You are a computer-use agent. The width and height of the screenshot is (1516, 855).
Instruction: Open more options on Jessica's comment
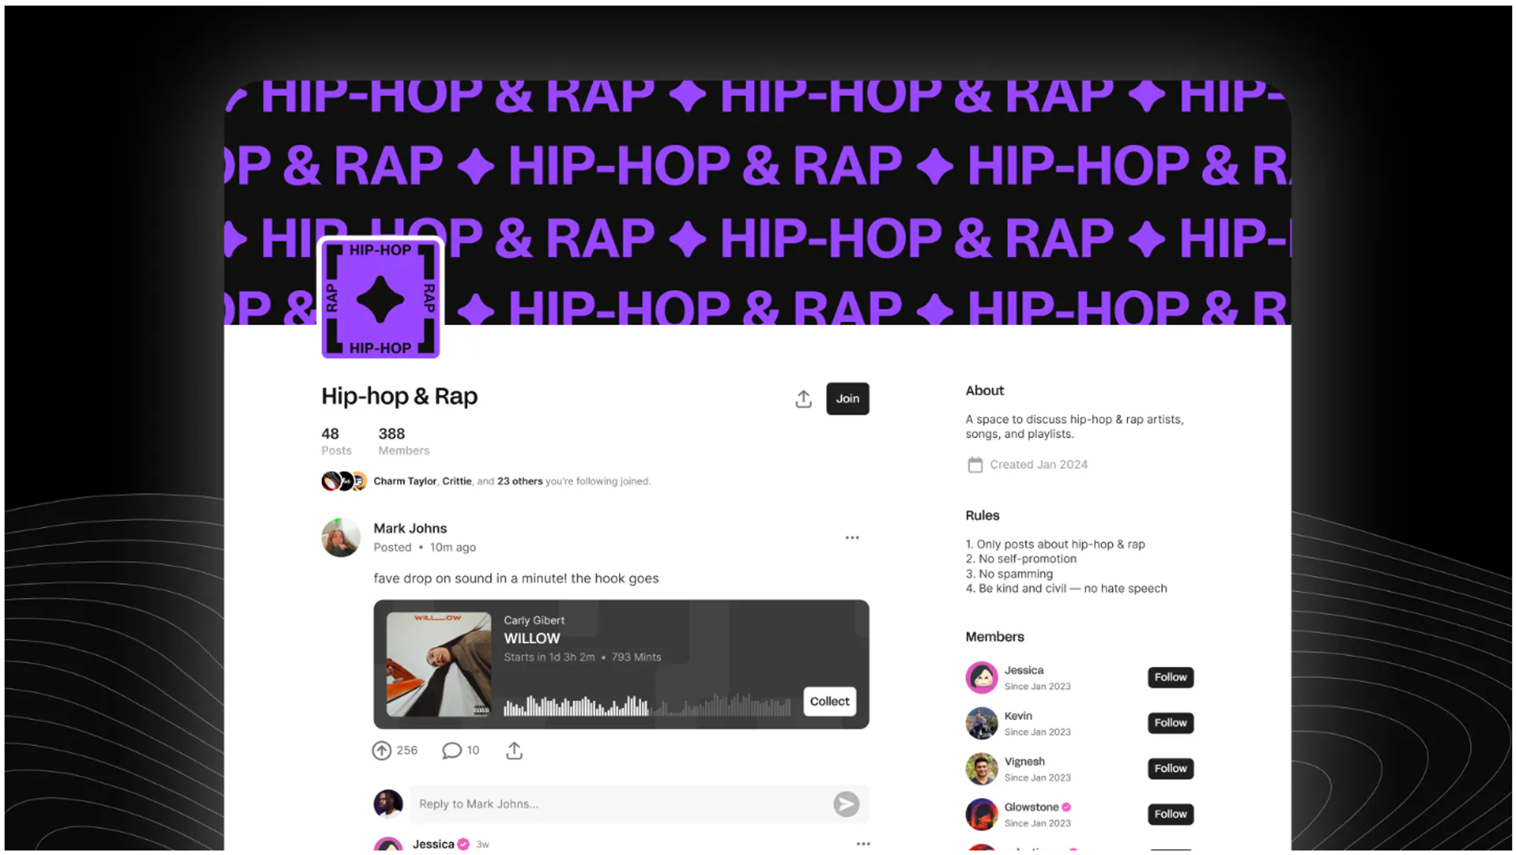pyautogui.click(x=863, y=844)
